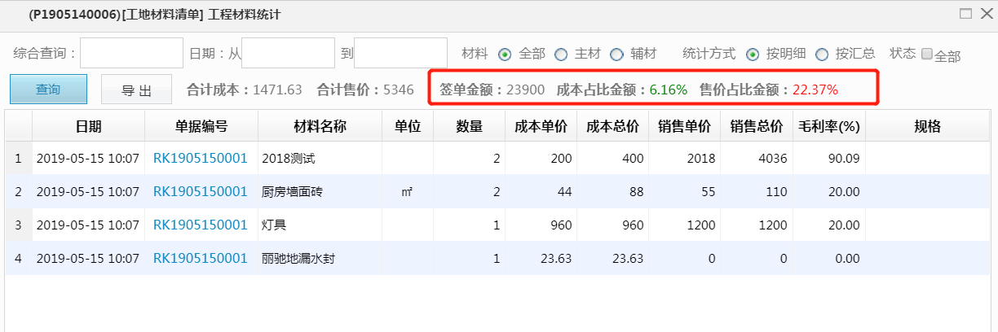Enable the 状态 全部 checkbox
Screen dimensions: 998x332
(926, 54)
